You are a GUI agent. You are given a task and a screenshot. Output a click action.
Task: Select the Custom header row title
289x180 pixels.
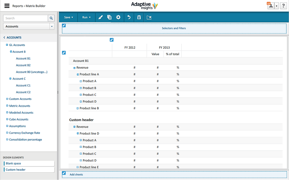(81, 120)
